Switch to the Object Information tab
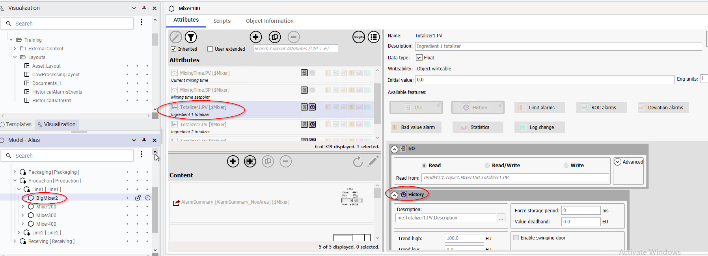708x256 pixels. tap(270, 21)
